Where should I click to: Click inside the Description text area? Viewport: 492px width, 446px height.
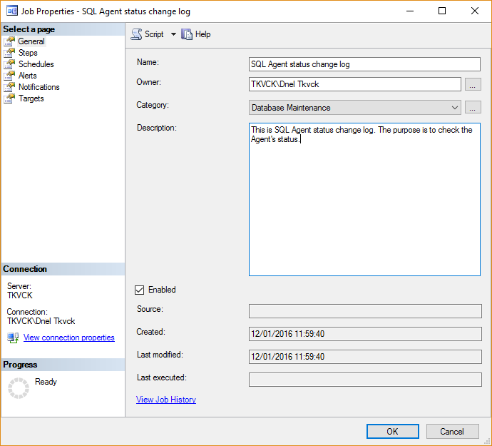click(364, 207)
